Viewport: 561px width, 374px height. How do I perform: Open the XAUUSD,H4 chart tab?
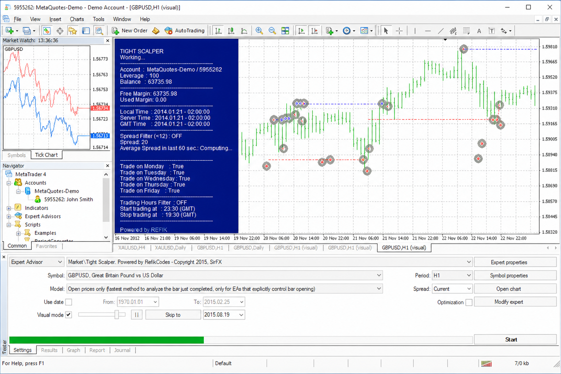(x=132, y=248)
